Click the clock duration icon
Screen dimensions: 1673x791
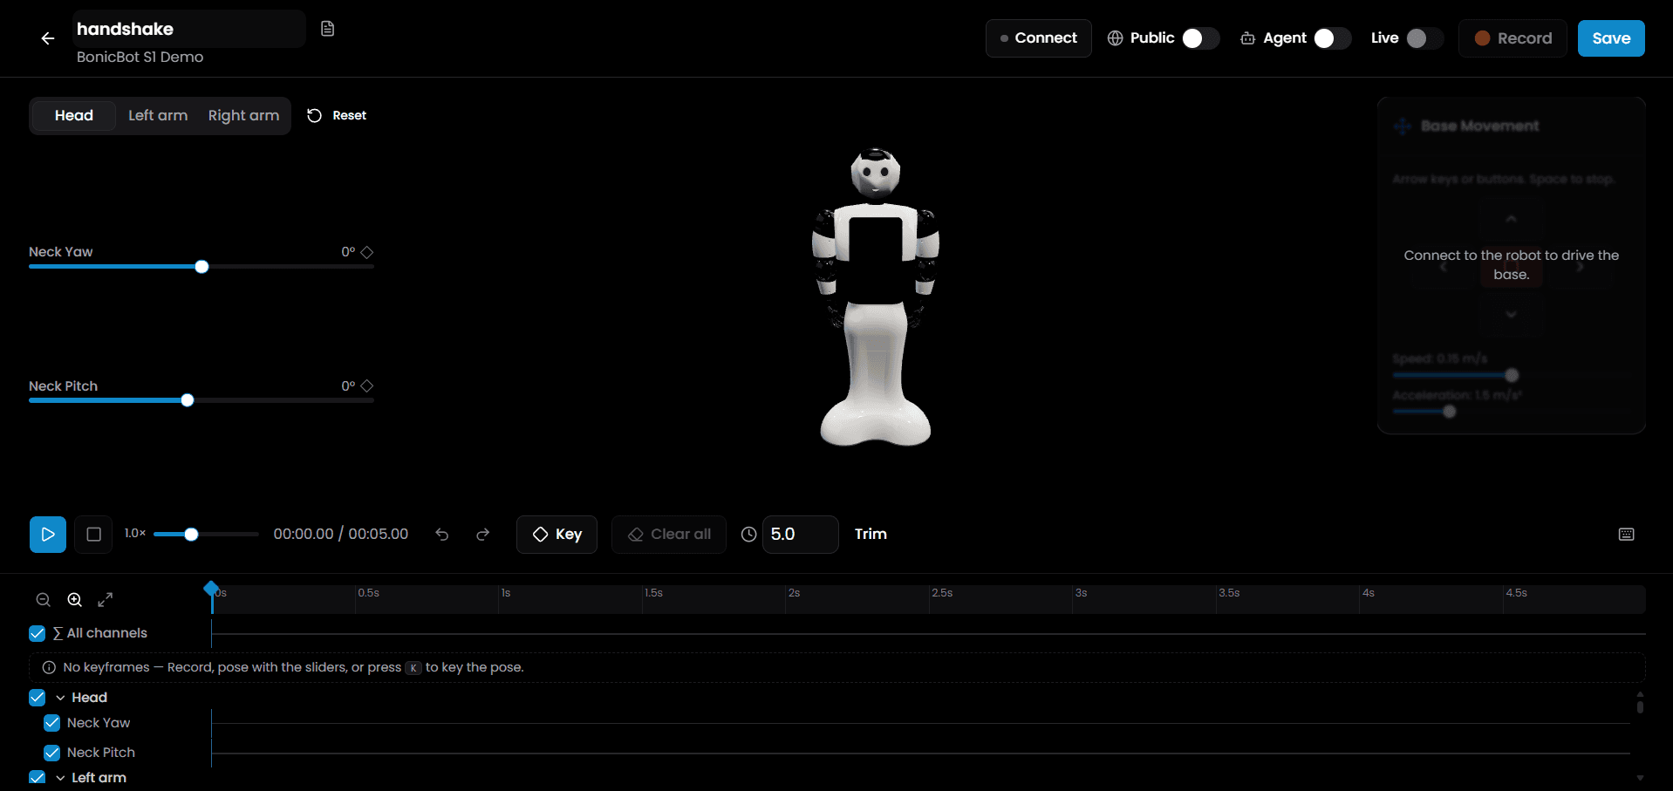click(748, 535)
